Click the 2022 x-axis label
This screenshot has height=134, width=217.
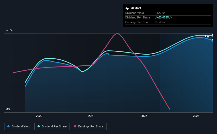pyautogui.click(x=144, y=116)
